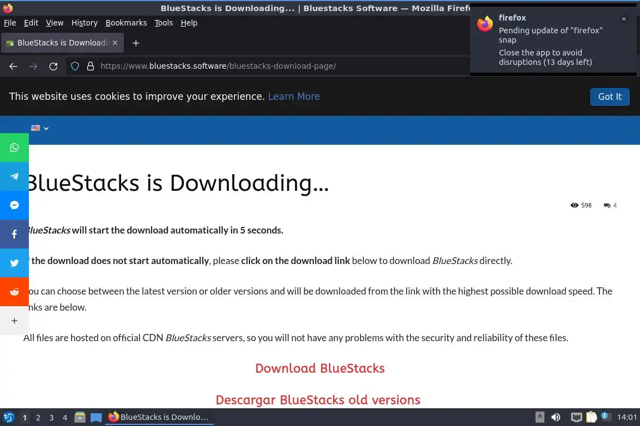Screen dimensions: 640x426
Task: Reload the current page
Action: click(x=53, y=66)
